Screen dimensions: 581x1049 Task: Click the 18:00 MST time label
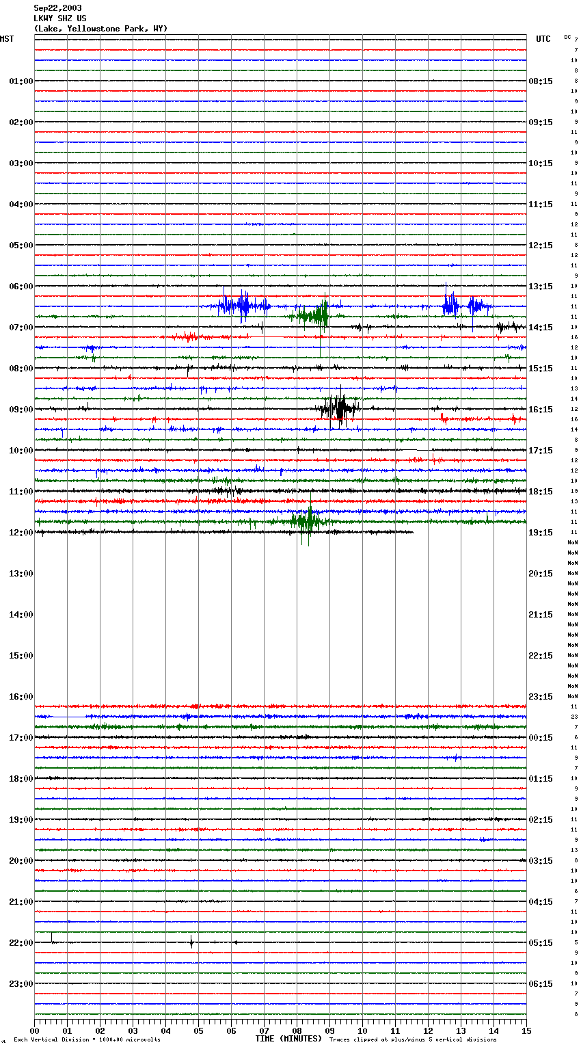point(21,779)
